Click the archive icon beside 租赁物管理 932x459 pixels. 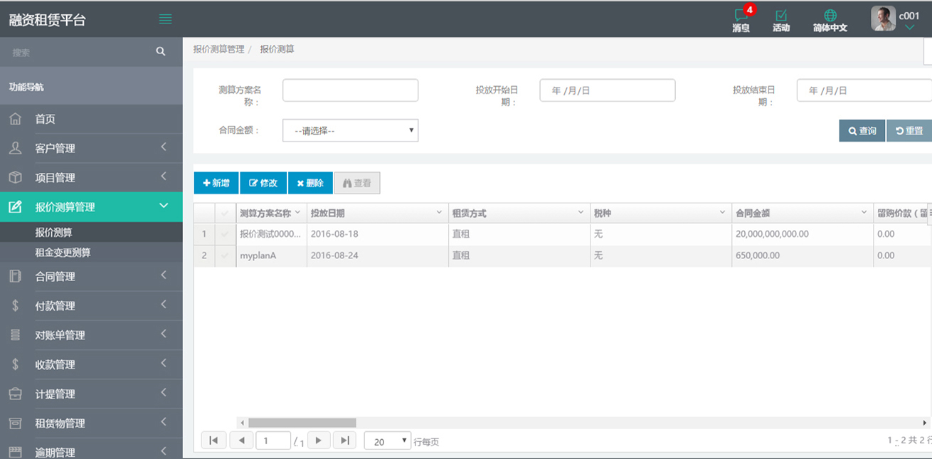[x=15, y=423]
